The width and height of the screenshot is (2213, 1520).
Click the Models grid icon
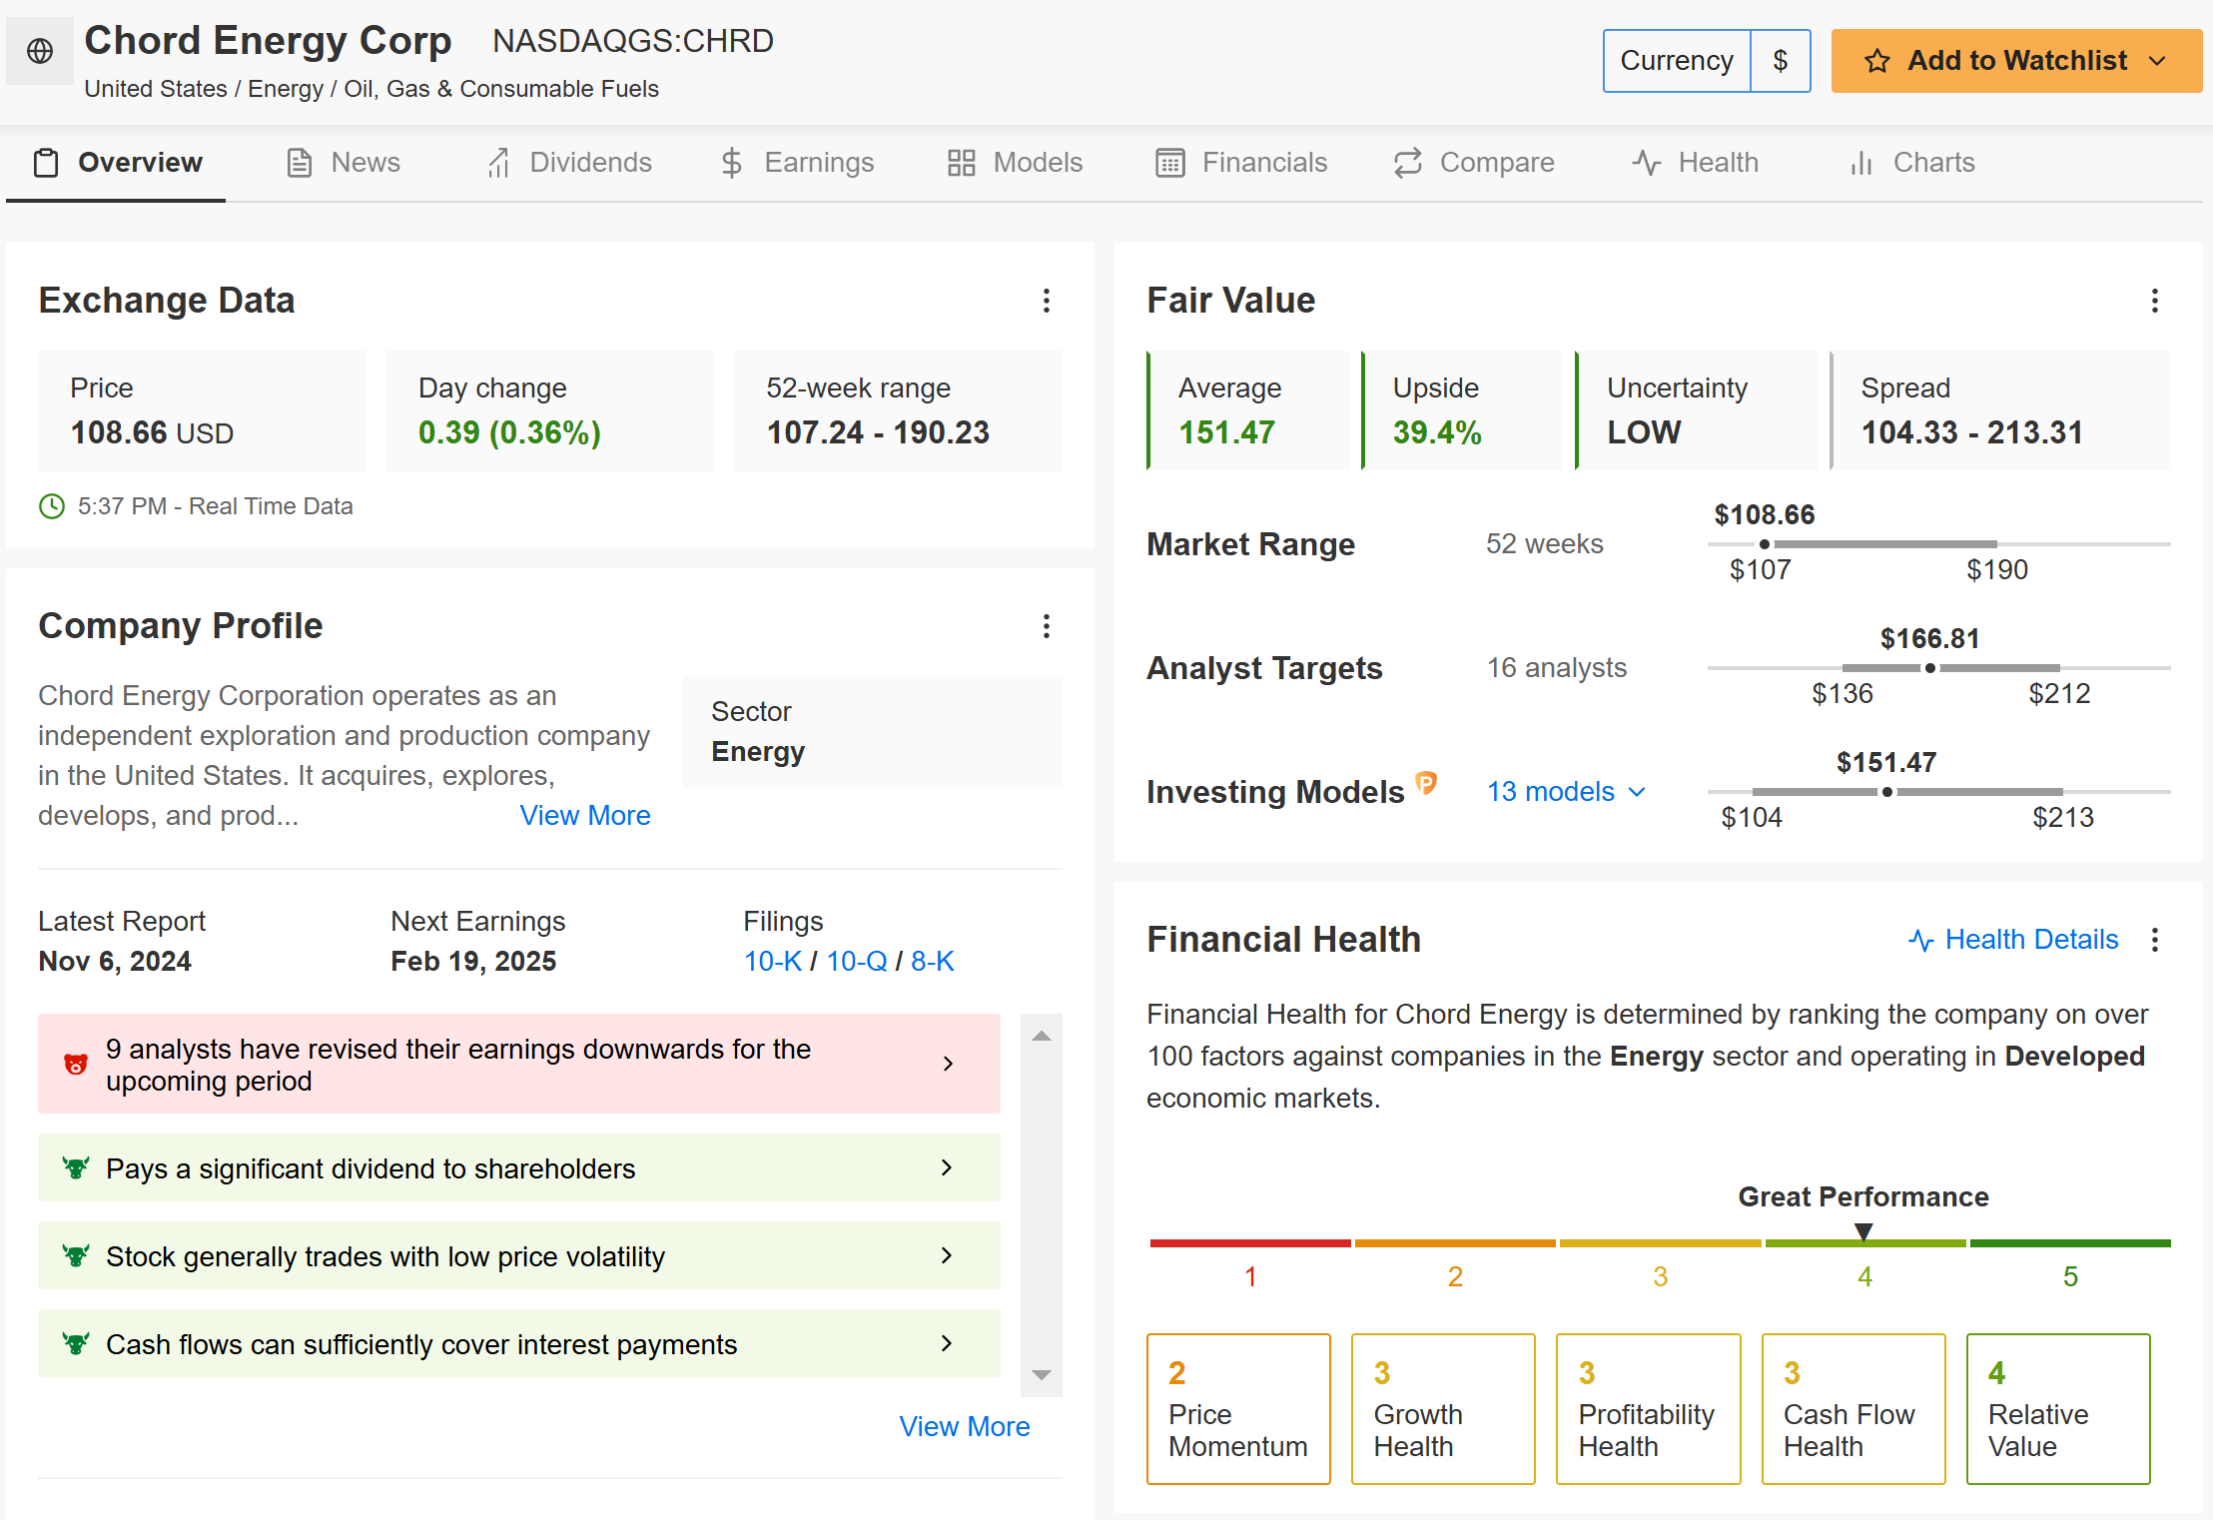click(x=962, y=163)
